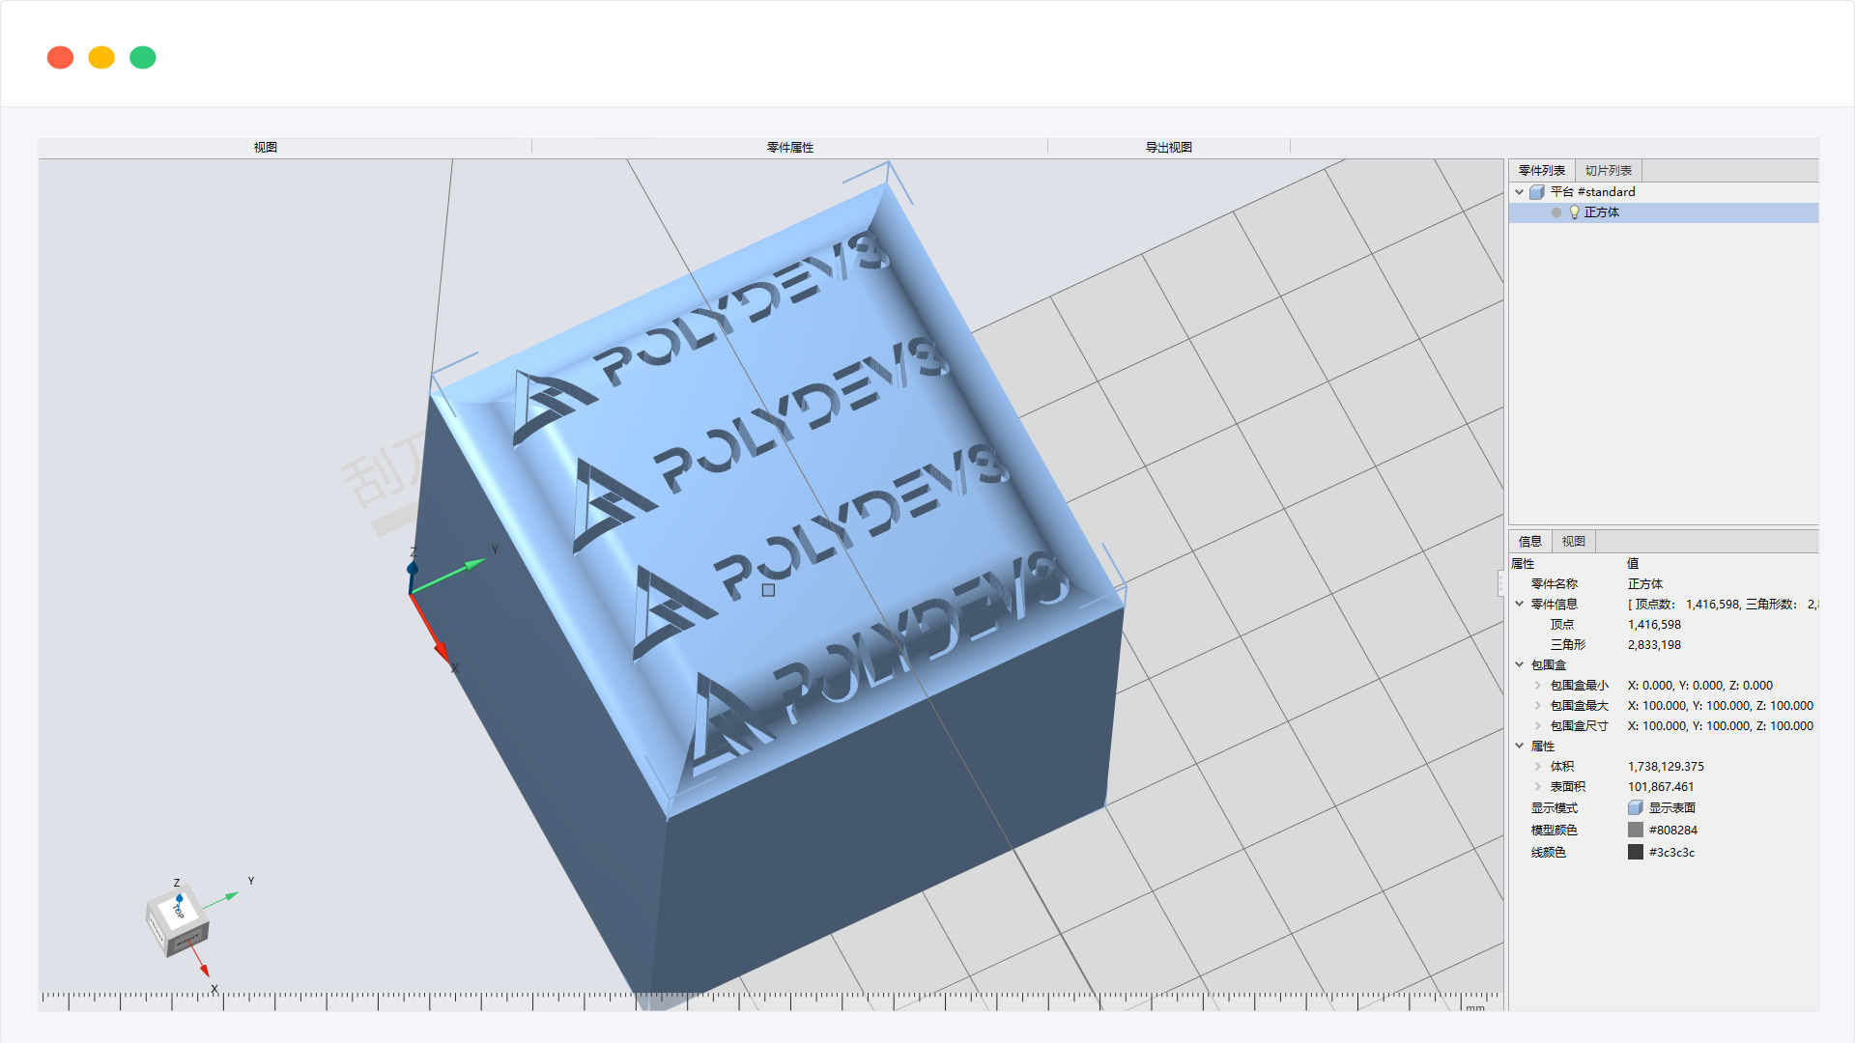Screen dimensions: 1855x1043
Task: Click the yellow minimize window button
Action: click(101, 58)
